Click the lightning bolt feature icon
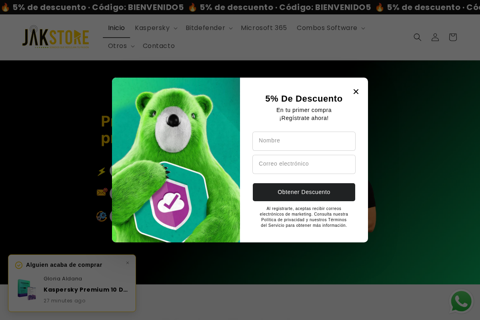This screenshot has height=320, width=480. [x=101, y=171]
